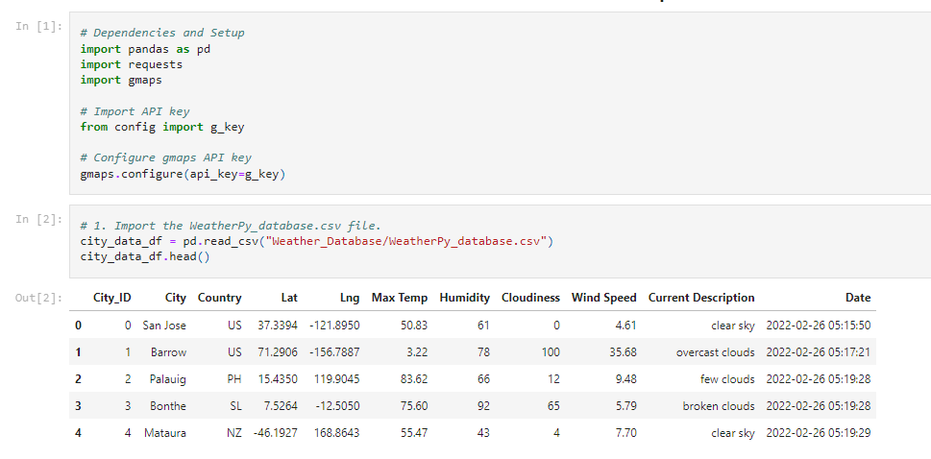
Task: Click the longitude value -121.8950
Action: pyautogui.click(x=334, y=326)
